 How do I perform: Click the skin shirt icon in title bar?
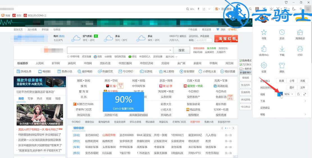tap(286, 3)
